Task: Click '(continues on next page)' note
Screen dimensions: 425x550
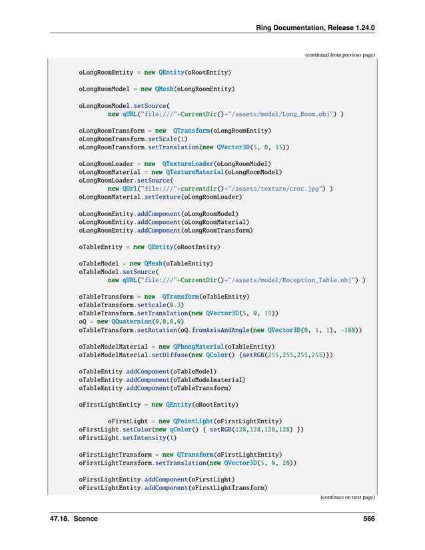Action: [x=347, y=497]
